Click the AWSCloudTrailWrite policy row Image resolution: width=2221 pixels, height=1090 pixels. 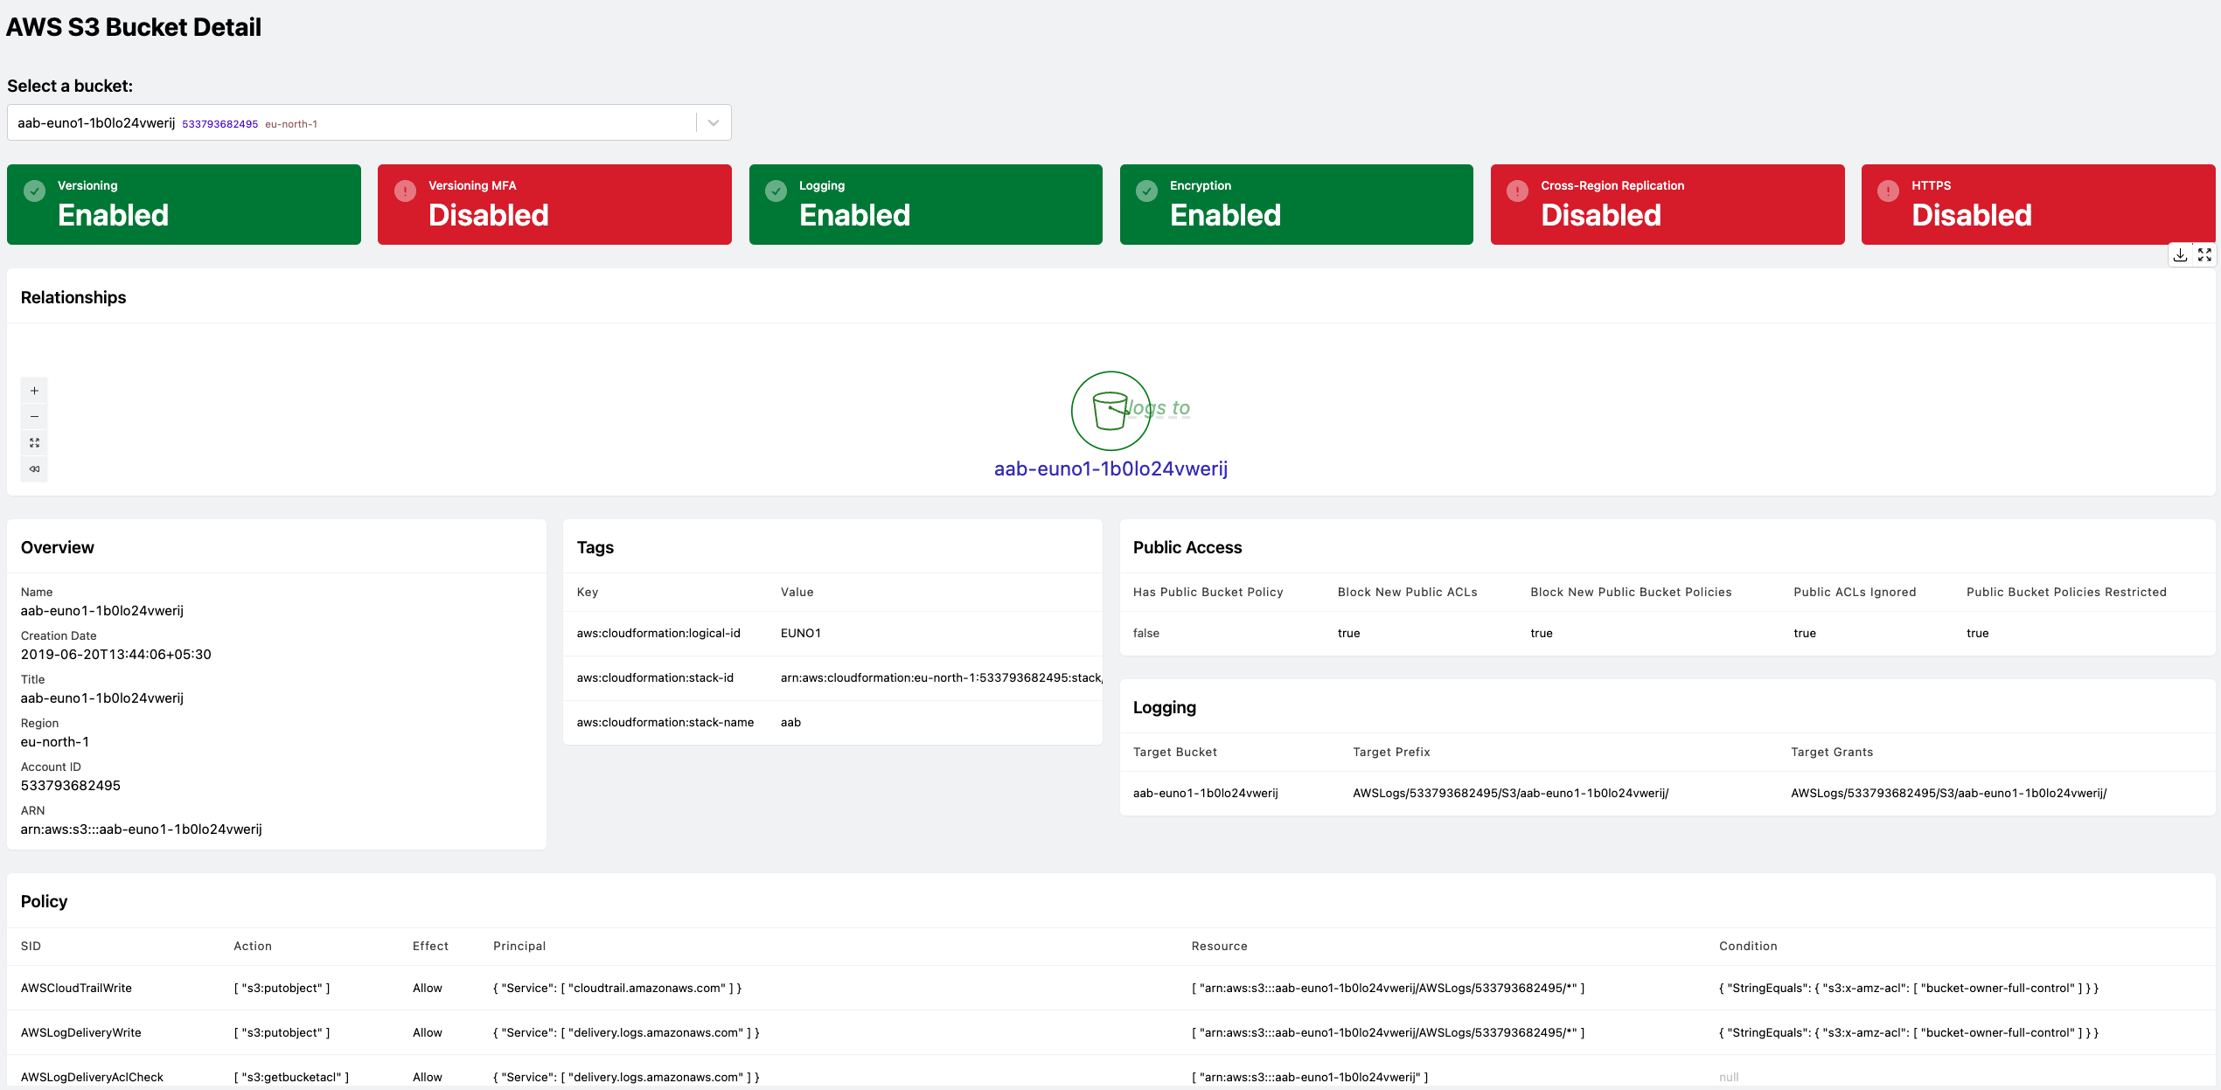[76, 988]
